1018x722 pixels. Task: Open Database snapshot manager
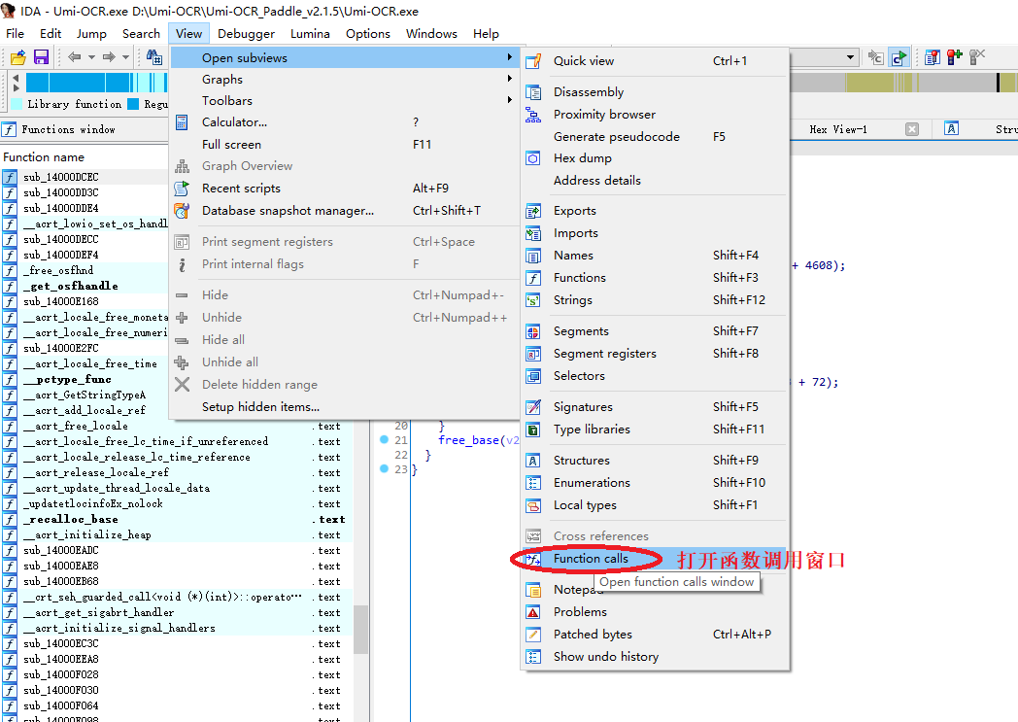(x=344, y=210)
